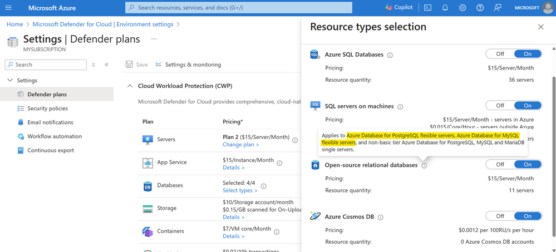
Task: Focus the top Search resources box
Action: click(239, 7)
